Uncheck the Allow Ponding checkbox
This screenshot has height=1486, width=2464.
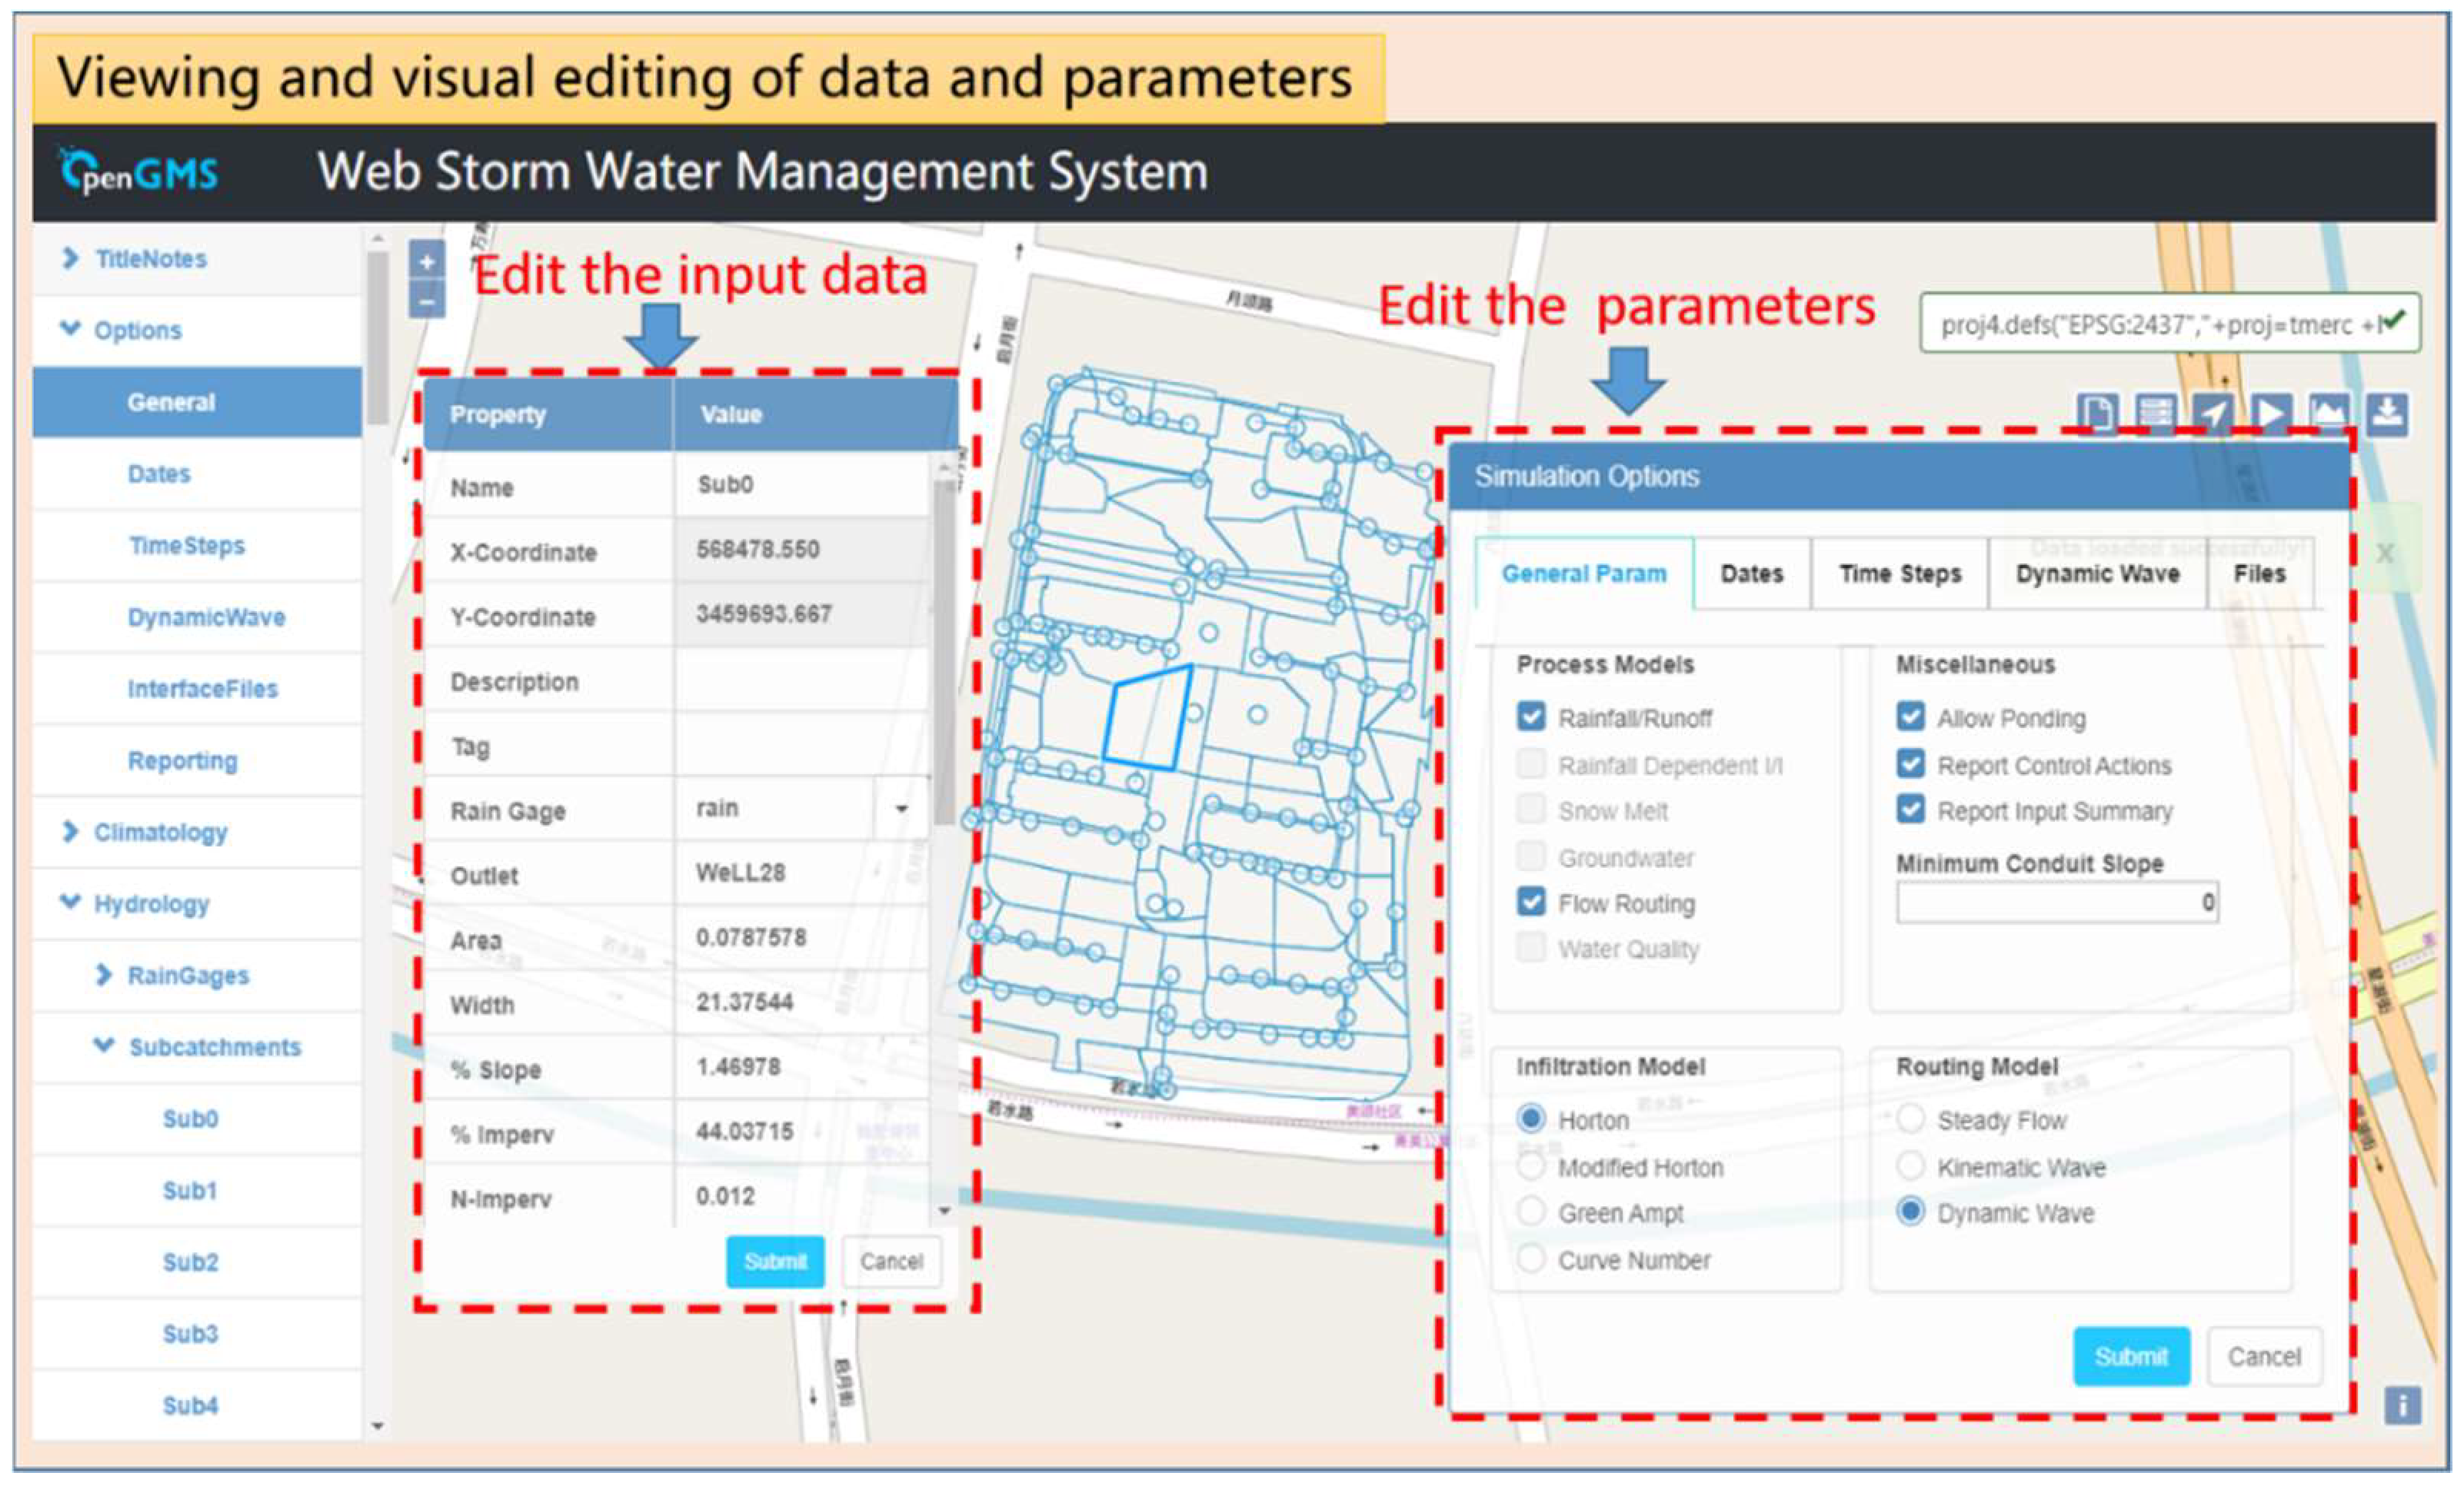pyautogui.click(x=1910, y=716)
